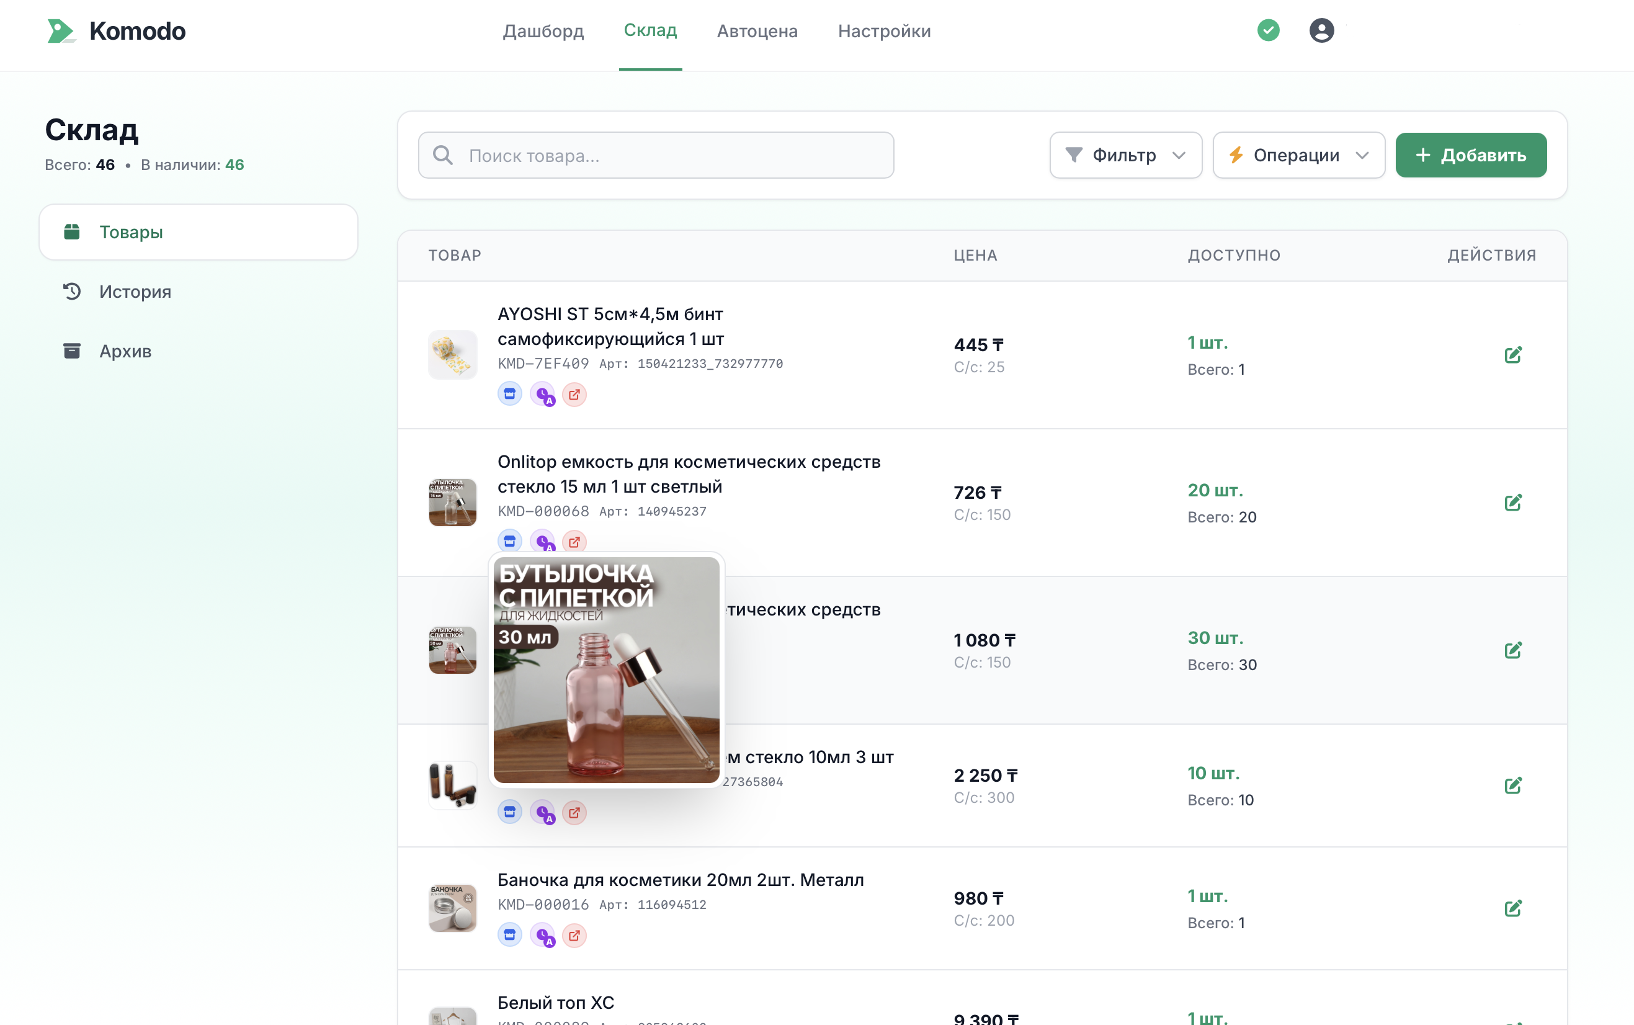The image size is (1634, 1025).
Task: Click blue store icon in 2 250 ₸ row
Action: pos(510,812)
